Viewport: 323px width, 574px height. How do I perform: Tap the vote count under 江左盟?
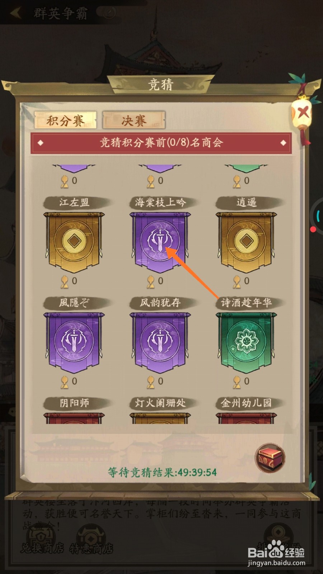69,281
